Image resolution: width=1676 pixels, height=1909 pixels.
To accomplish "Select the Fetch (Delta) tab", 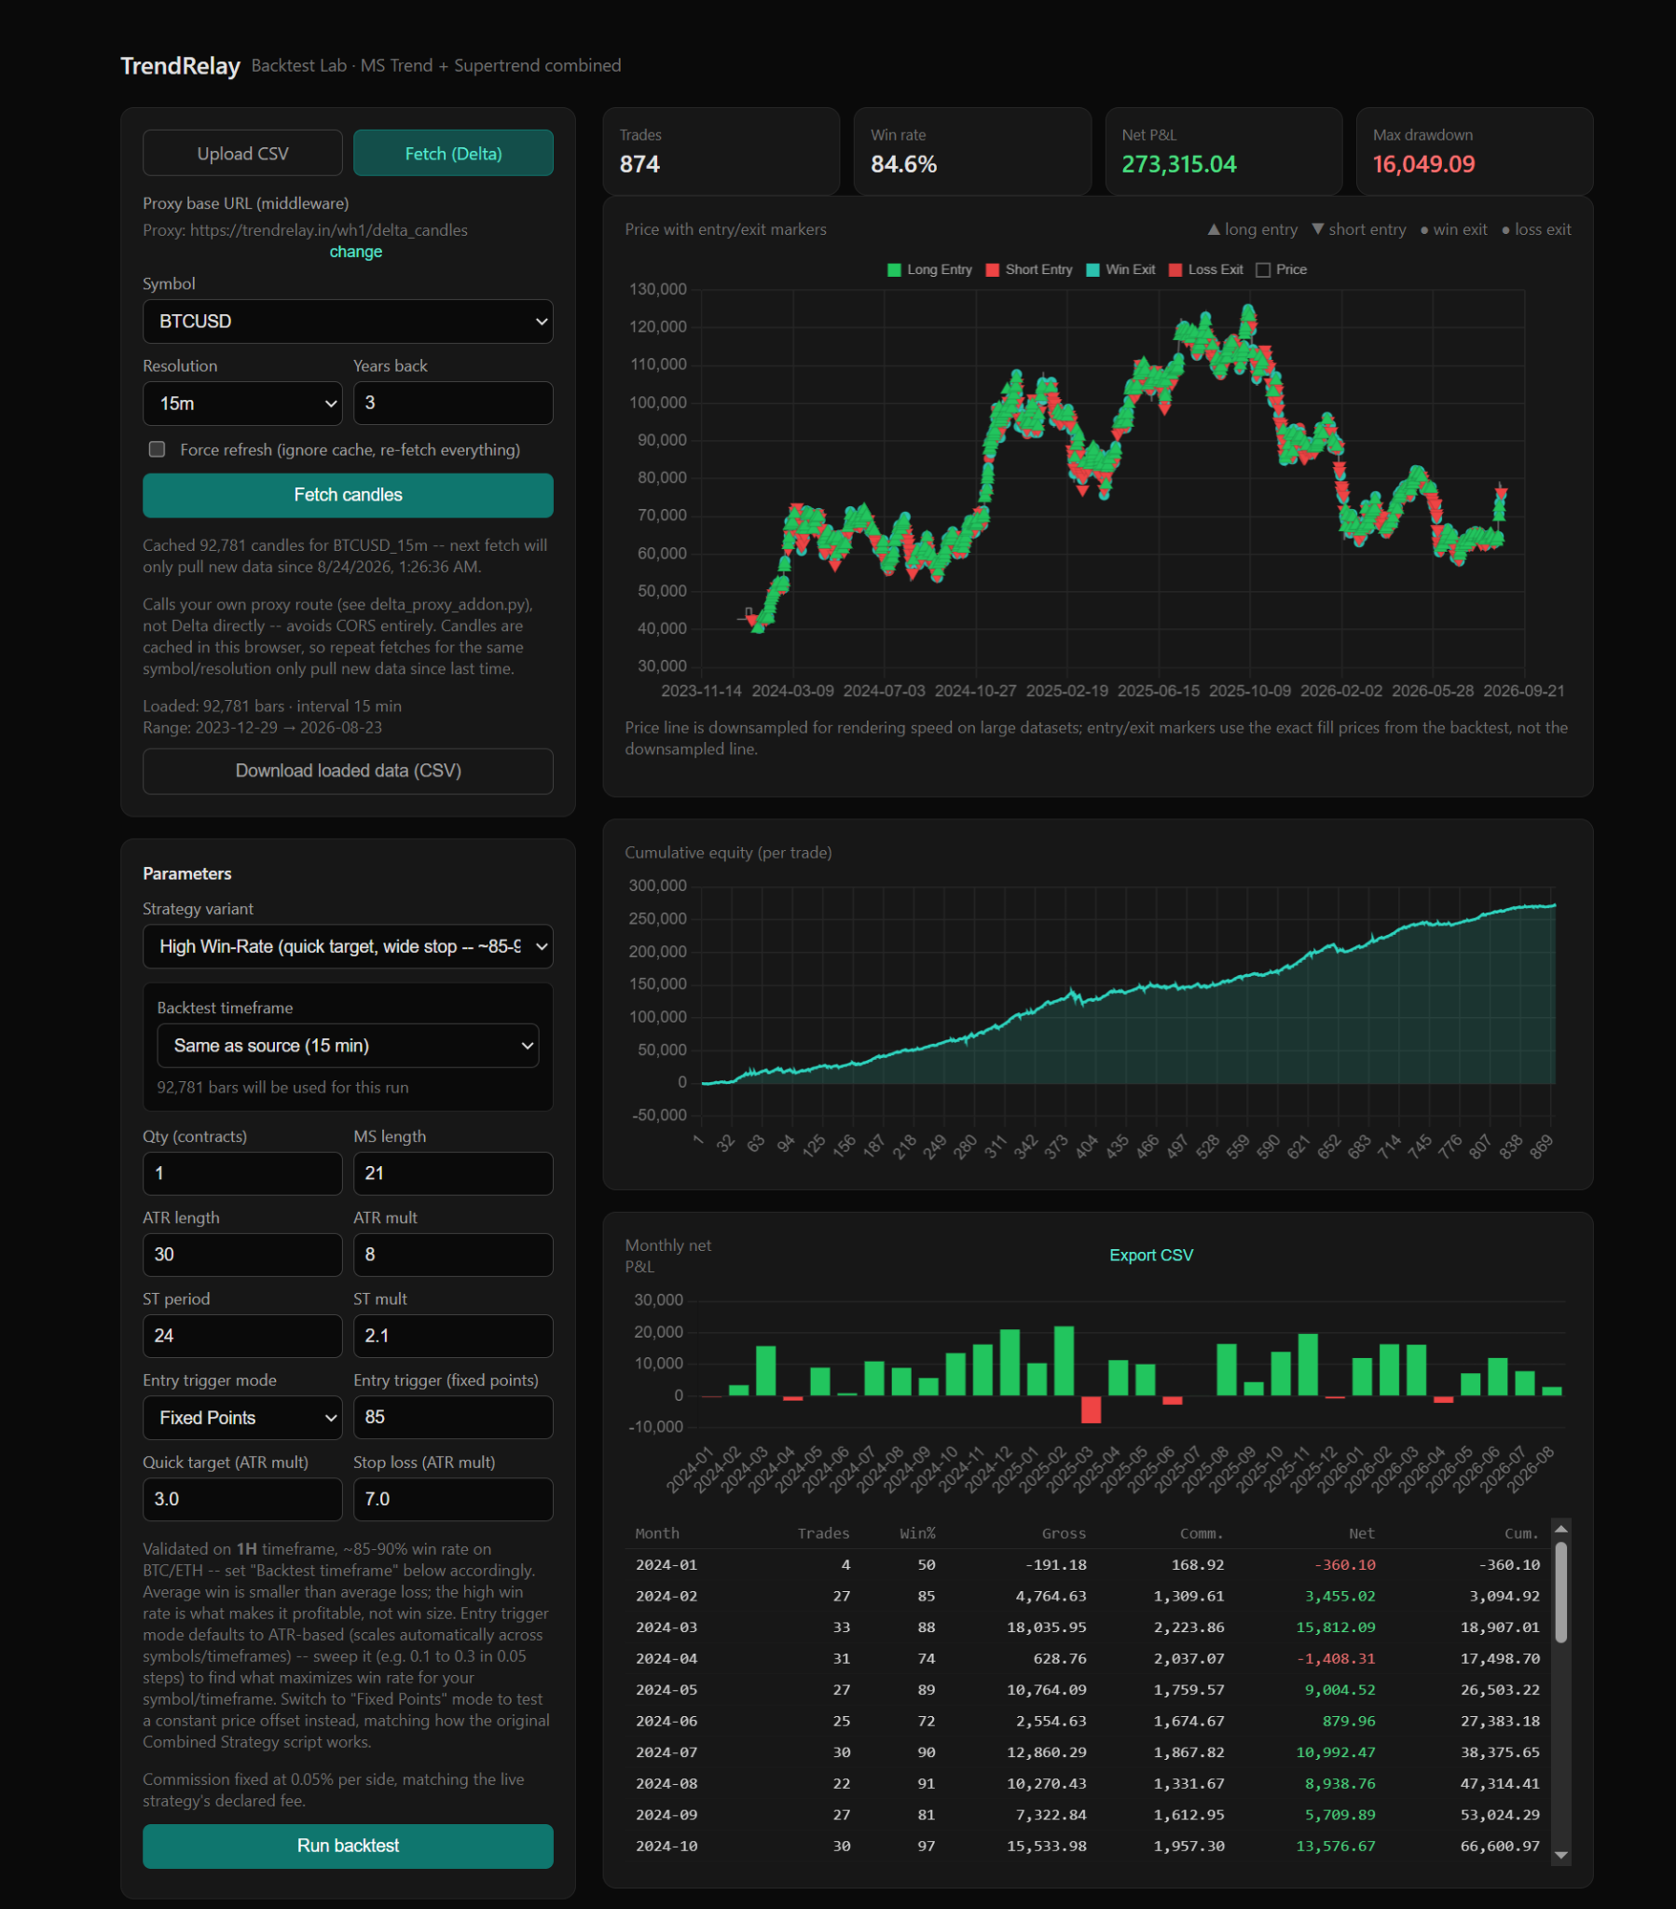I will pyautogui.click(x=453, y=153).
